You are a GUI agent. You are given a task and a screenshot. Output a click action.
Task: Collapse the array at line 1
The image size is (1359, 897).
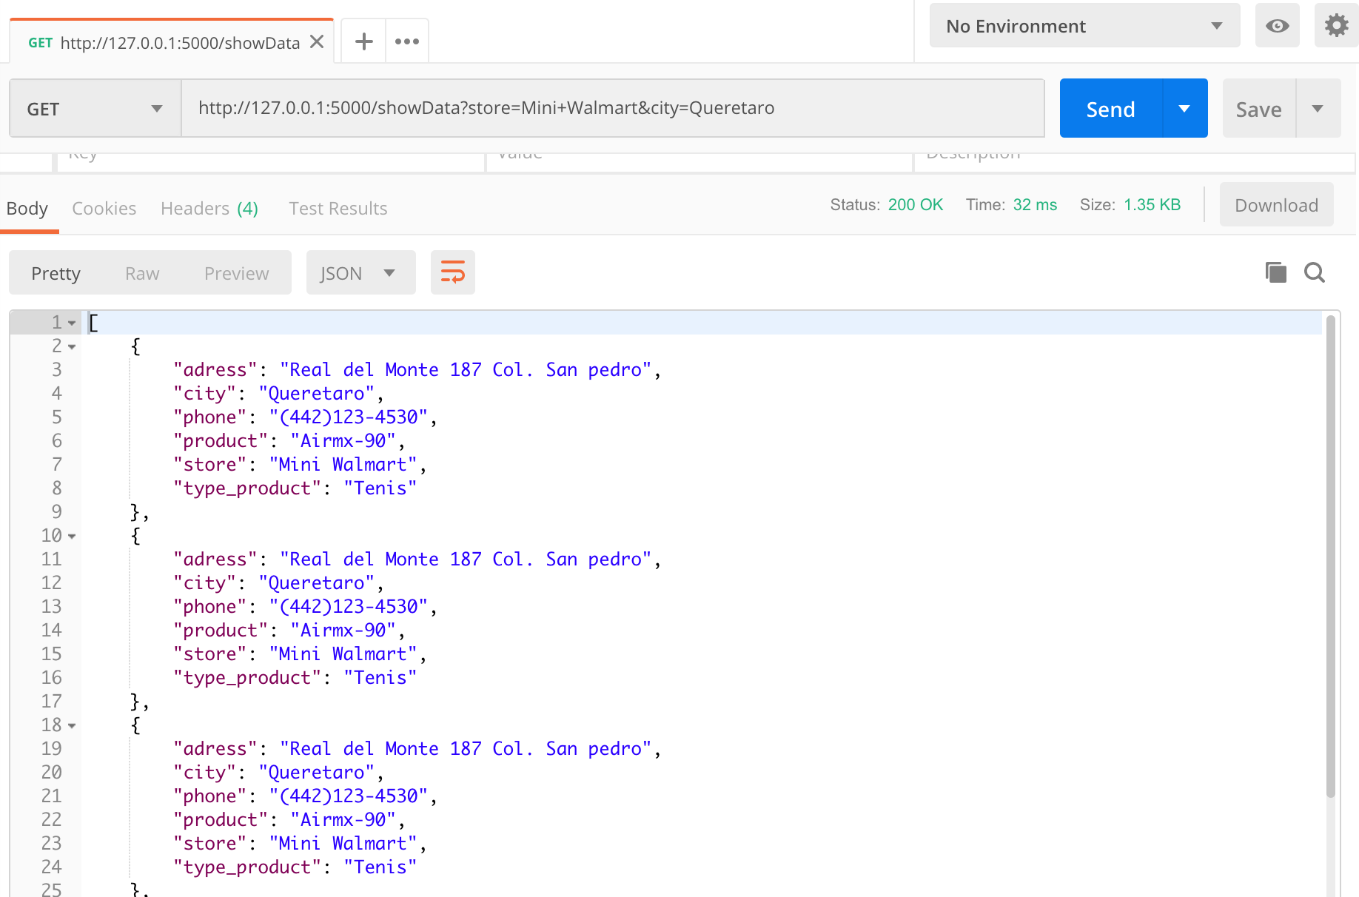pyautogui.click(x=72, y=323)
